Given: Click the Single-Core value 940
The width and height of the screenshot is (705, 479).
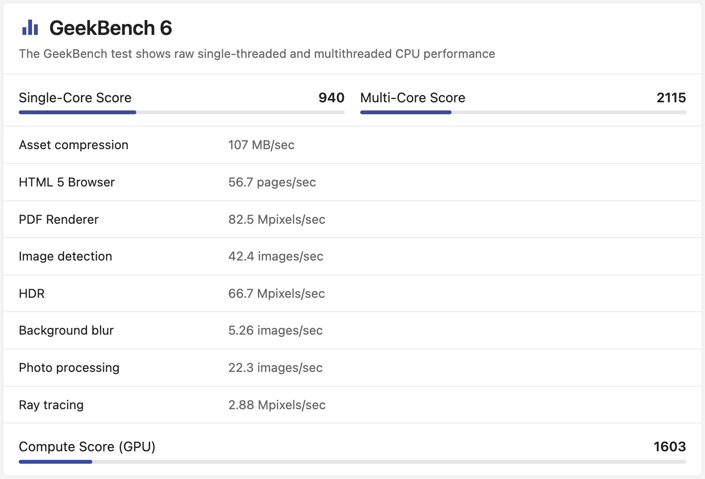Looking at the screenshot, I should (331, 98).
